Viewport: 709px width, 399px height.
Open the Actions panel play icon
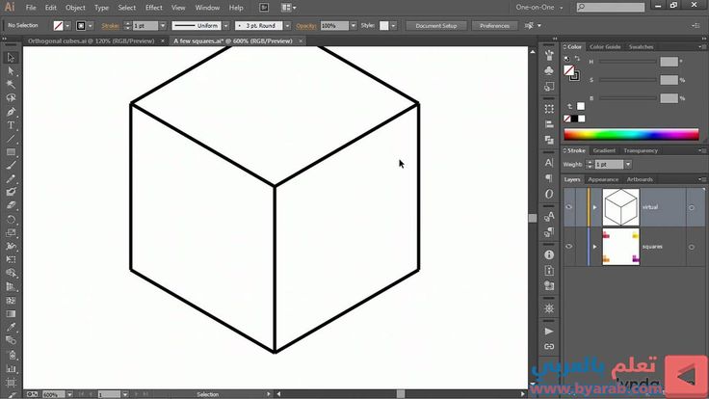click(x=549, y=332)
